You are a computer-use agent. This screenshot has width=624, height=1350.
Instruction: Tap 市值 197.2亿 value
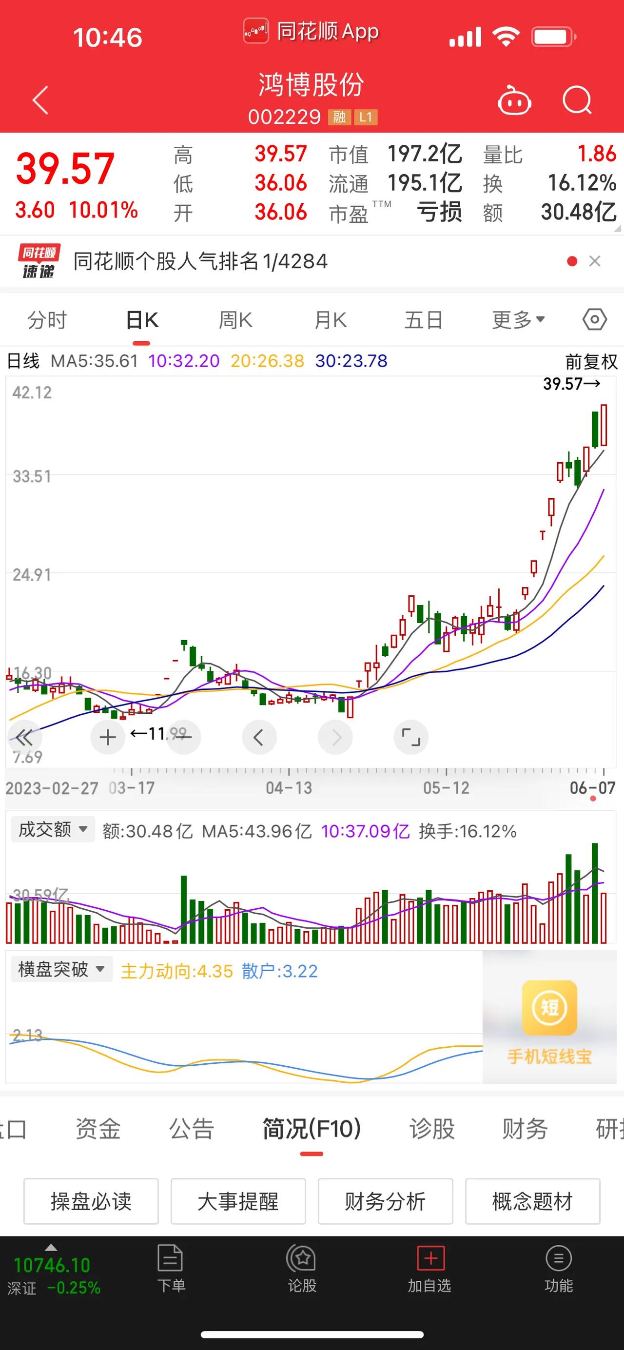point(425,154)
